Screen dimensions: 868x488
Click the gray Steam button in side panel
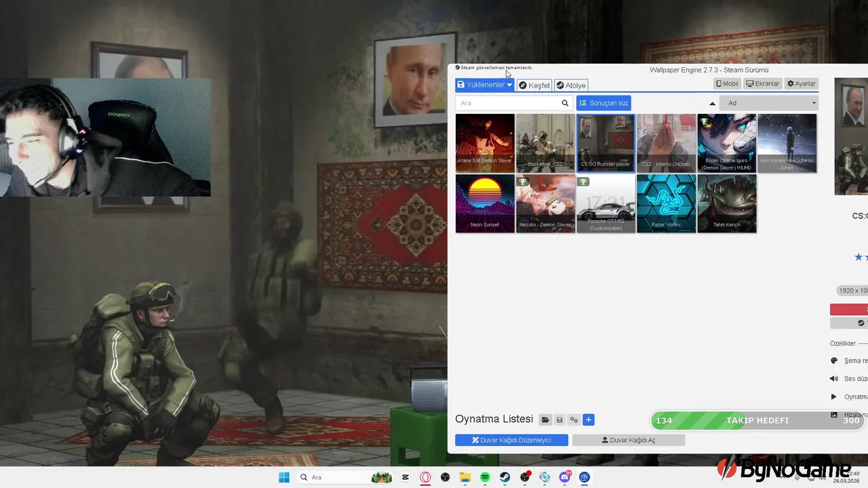(849, 323)
